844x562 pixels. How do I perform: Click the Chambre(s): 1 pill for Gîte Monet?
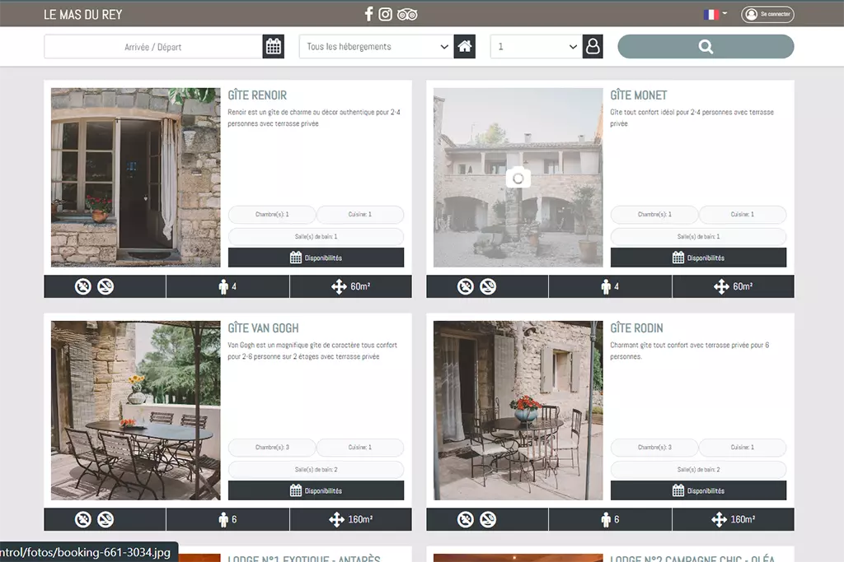click(x=654, y=215)
